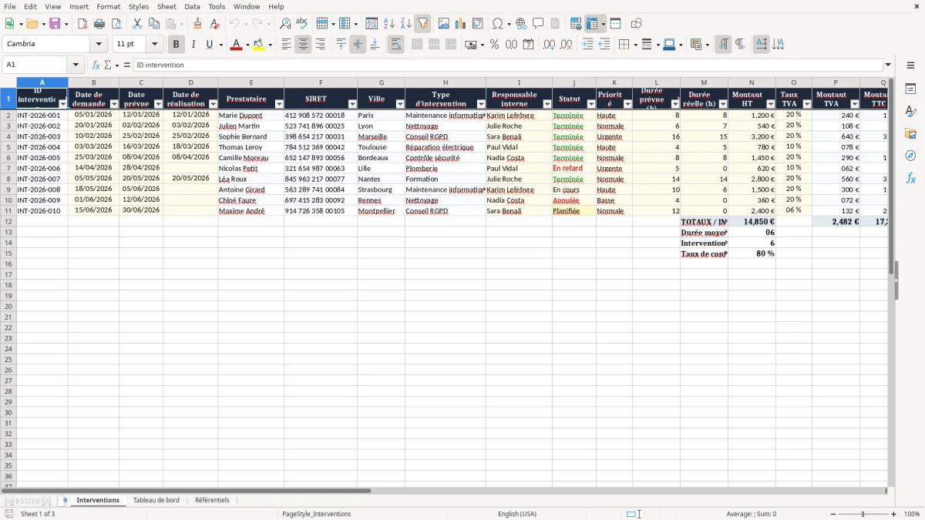Viewport: 925px width, 520px height.
Task: Click the Insert Image icon
Action: coord(444,24)
